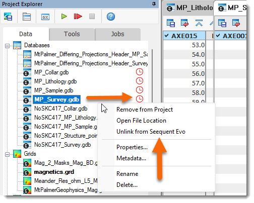Click the grey stop button icon

[x=92, y=17]
